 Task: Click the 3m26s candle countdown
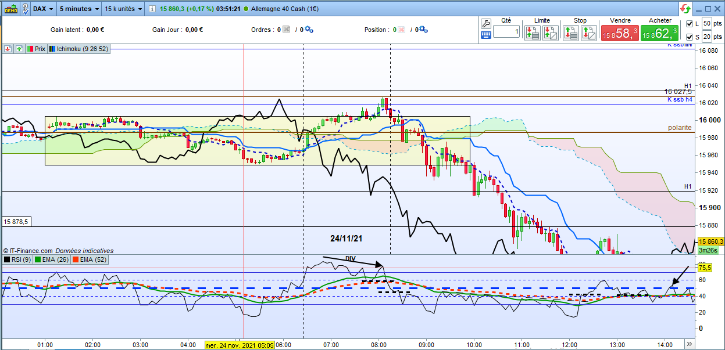point(708,250)
